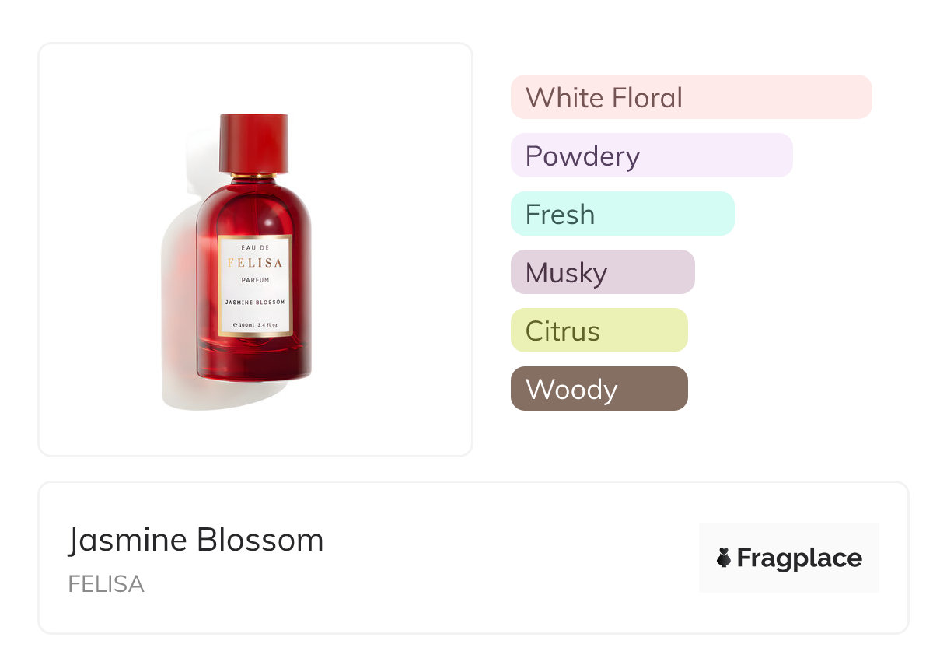
Task: Click the red cap of the bottle
Action: (253, 142)
